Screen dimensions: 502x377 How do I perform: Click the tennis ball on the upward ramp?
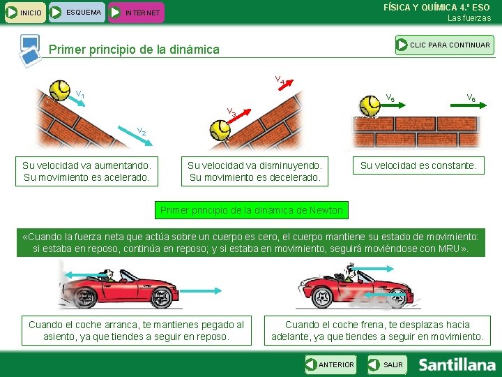point(220,130)
